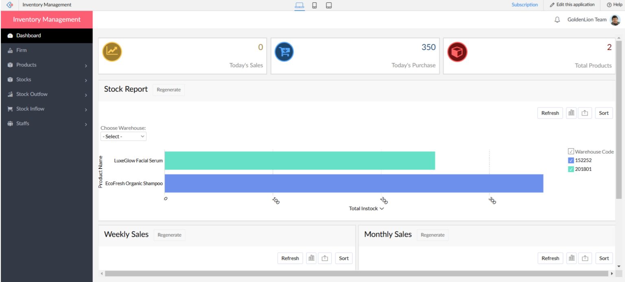Open the chart type icon in Stock Report

point(571,113)
